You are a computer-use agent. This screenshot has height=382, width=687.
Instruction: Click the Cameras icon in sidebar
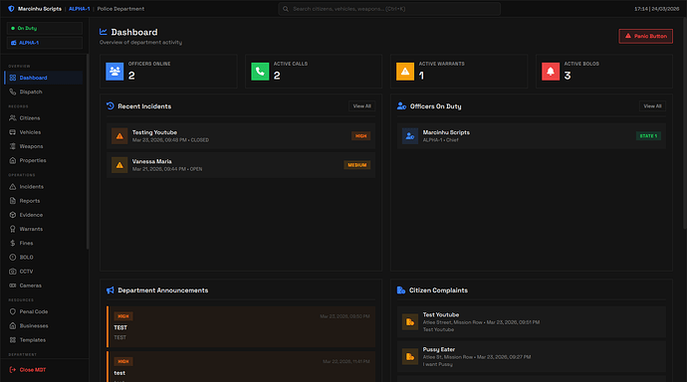pyautogui.click(x=13, y=286)
